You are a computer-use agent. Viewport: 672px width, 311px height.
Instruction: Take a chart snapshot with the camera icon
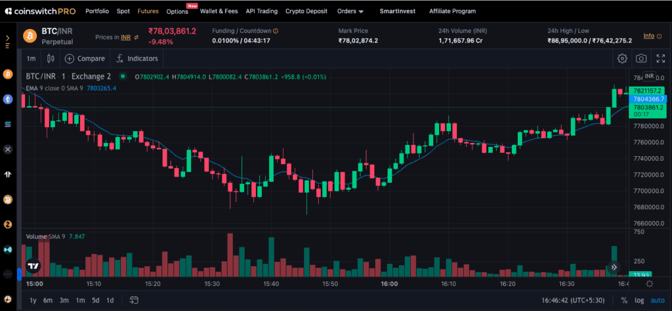[x=641, y=58]
